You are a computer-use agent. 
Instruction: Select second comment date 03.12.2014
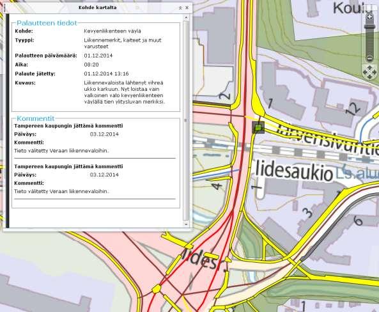(104, 175)
